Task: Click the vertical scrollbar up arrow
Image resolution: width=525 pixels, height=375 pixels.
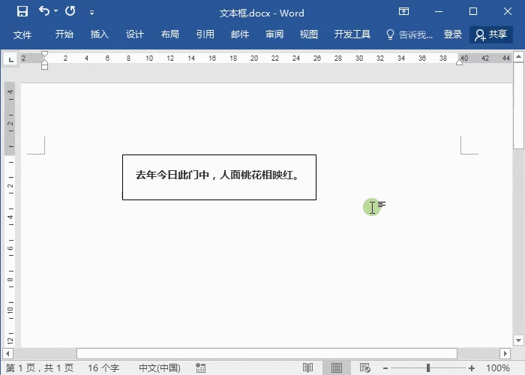Action: point(519,56)
